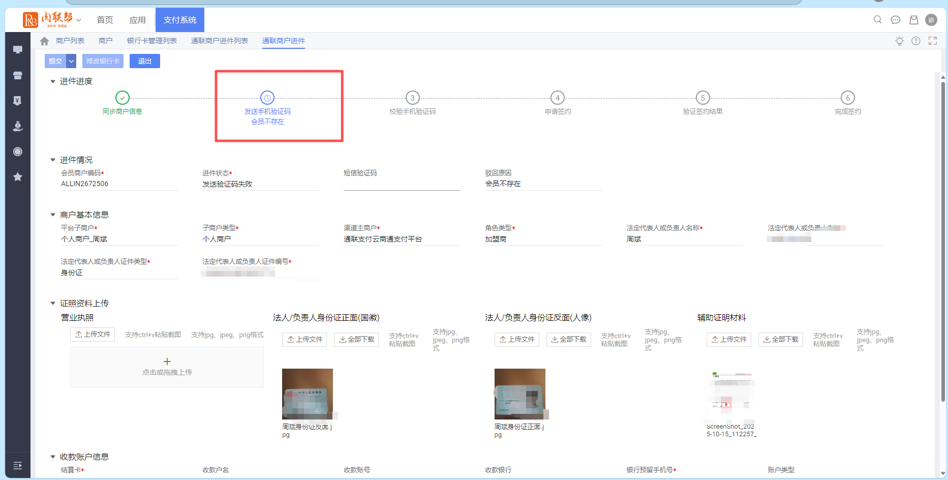Expand the sidebar menu at bottom left
Viewport: 948px width, 480px height.
click(18, 465)
